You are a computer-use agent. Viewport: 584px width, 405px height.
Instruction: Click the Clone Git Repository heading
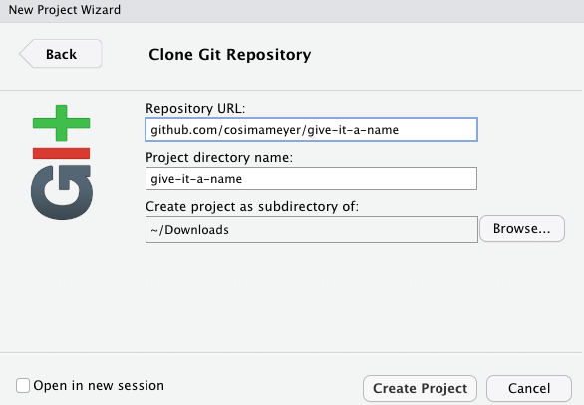[x=230, y=55]
